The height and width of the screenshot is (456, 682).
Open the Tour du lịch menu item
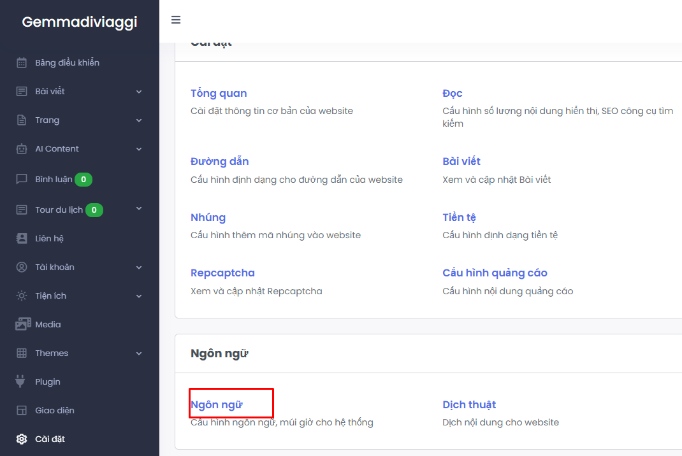(59, 210)
